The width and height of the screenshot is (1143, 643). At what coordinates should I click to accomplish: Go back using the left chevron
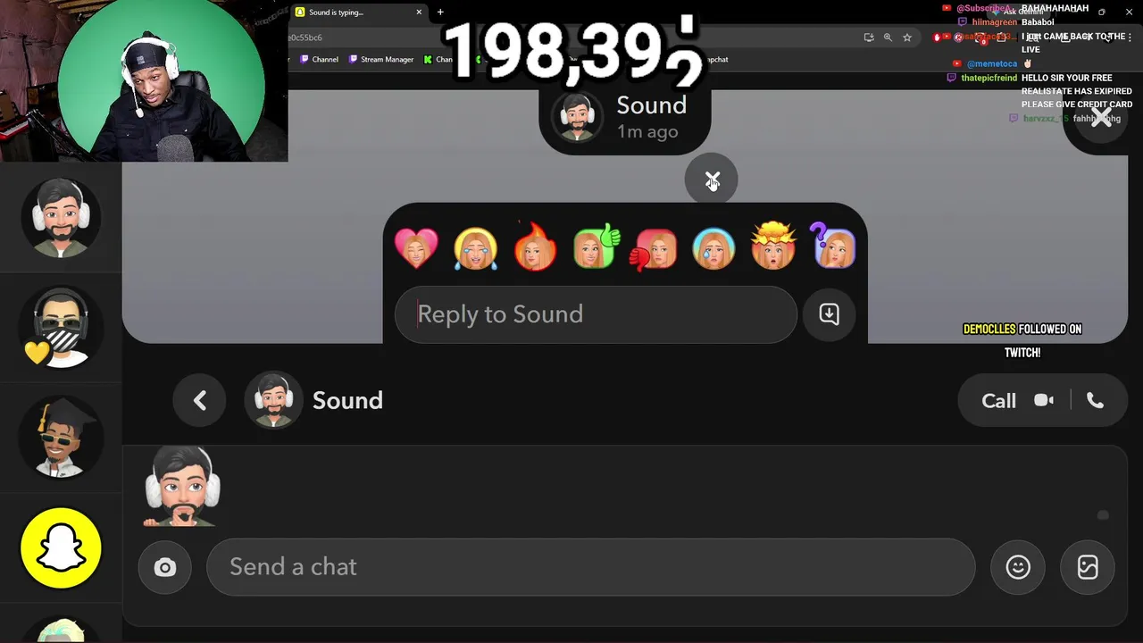click(x=200, y=400)
